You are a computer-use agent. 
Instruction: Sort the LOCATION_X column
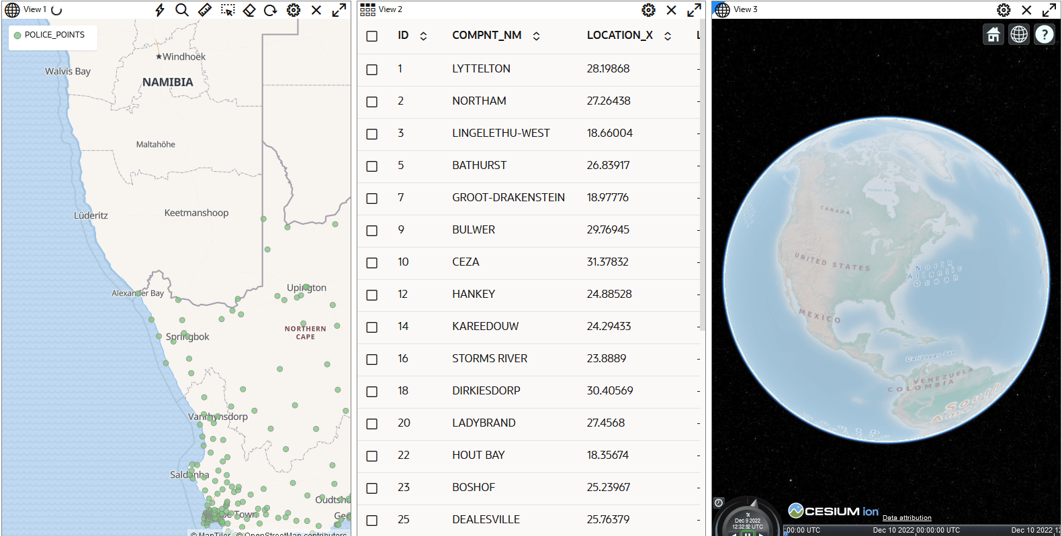tap(668, 36)
